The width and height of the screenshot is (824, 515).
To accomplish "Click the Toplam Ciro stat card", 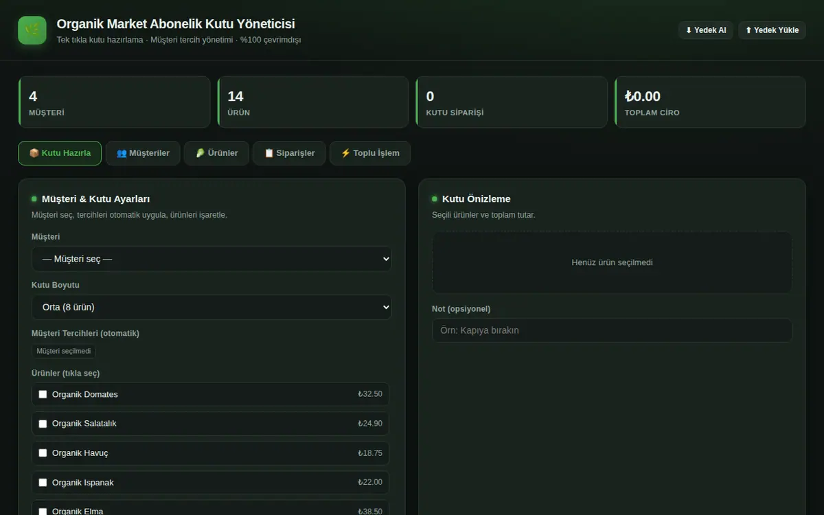I will [710, 102].
